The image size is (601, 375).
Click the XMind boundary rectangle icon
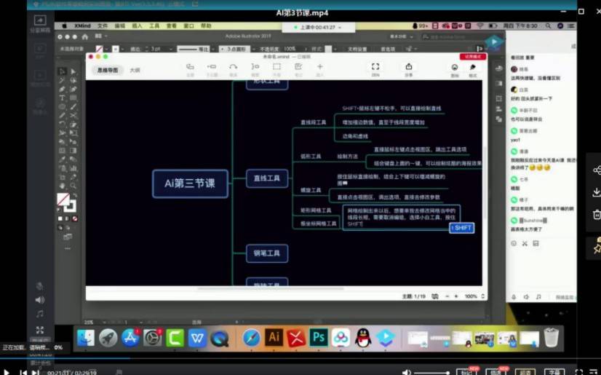[x=276, y=66]
